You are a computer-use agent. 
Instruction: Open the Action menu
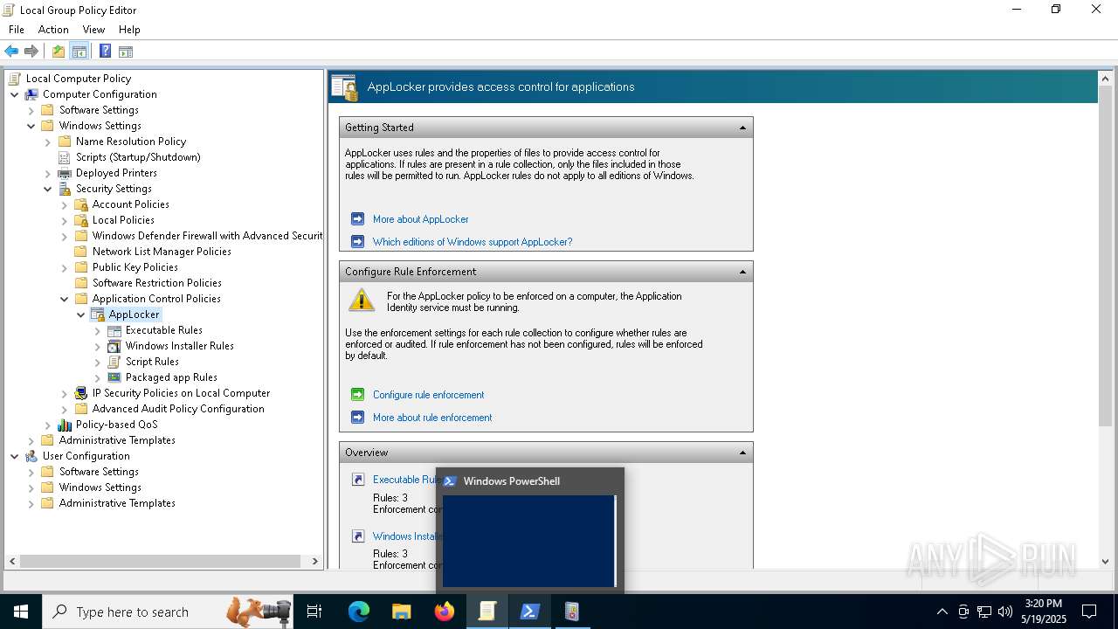pyautogui.click(x=53, y=30)
